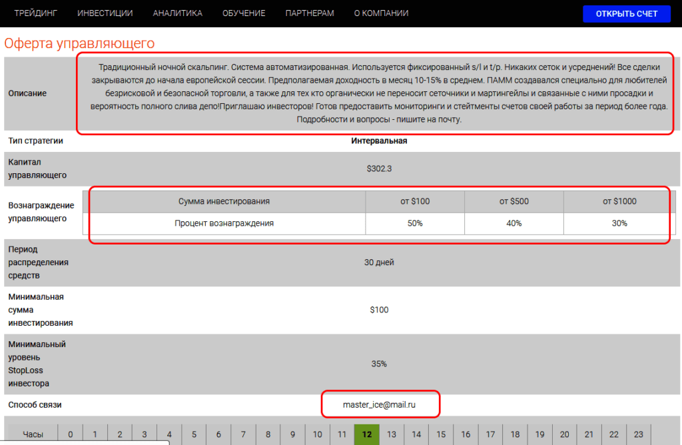Select hour 0 in the hours row
The image size is (682, 445).
pyautogui.click(x=71, y=434)
